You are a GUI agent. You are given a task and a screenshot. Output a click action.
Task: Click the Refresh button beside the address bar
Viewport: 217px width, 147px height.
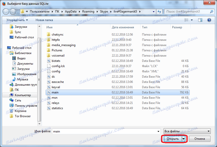tap(159, 12)
